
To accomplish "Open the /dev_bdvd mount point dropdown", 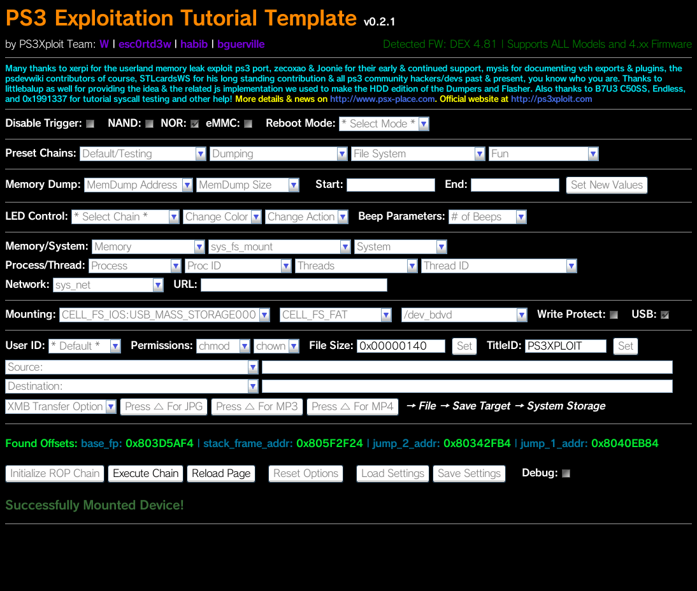I will point(464,315).
